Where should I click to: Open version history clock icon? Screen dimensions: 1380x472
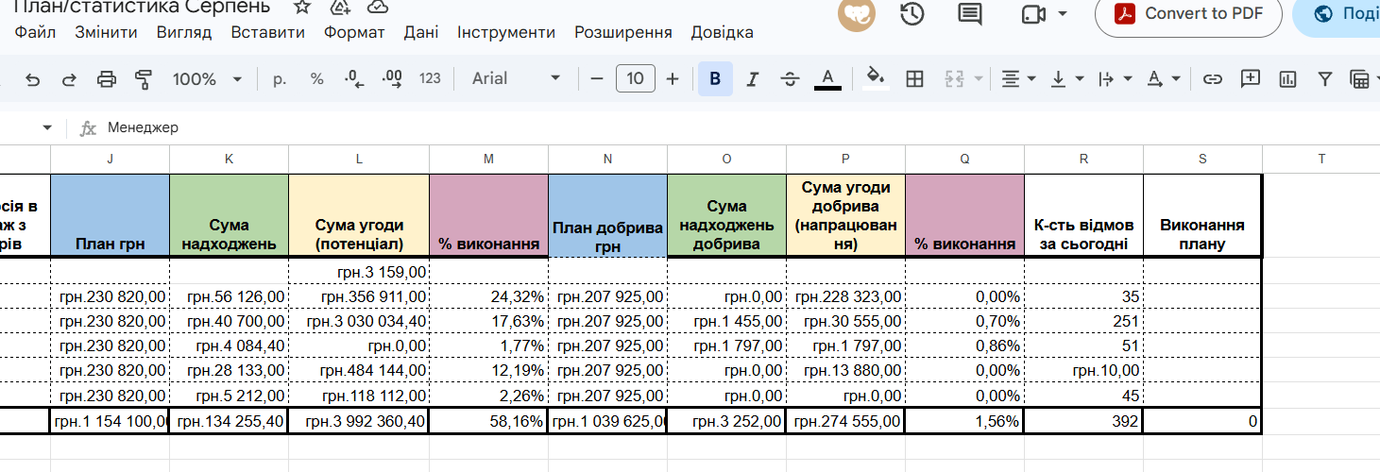click(x=911, y=13)
